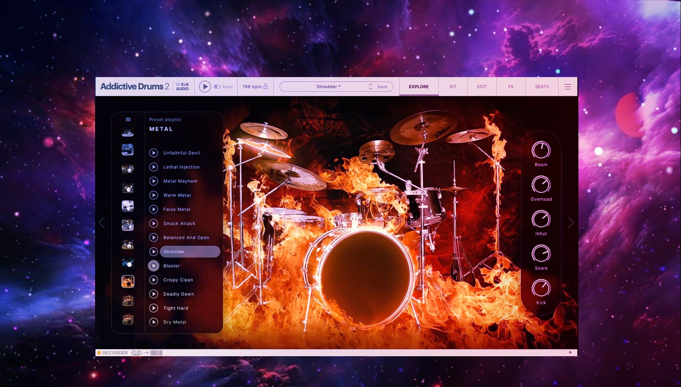Choose the Dry Metal preset

pos(175,322)
